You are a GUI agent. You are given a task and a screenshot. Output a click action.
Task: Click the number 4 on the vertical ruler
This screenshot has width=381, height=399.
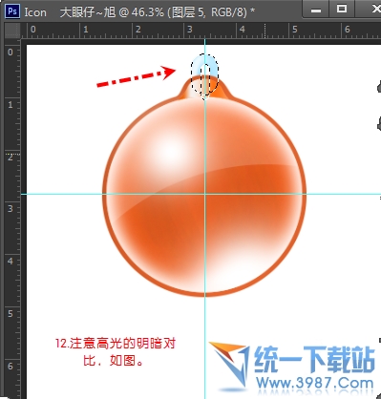[11, 262]
